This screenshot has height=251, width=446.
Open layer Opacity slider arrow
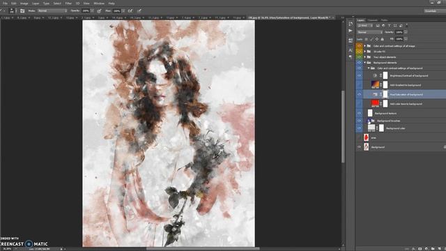click(x=406, y=32)
